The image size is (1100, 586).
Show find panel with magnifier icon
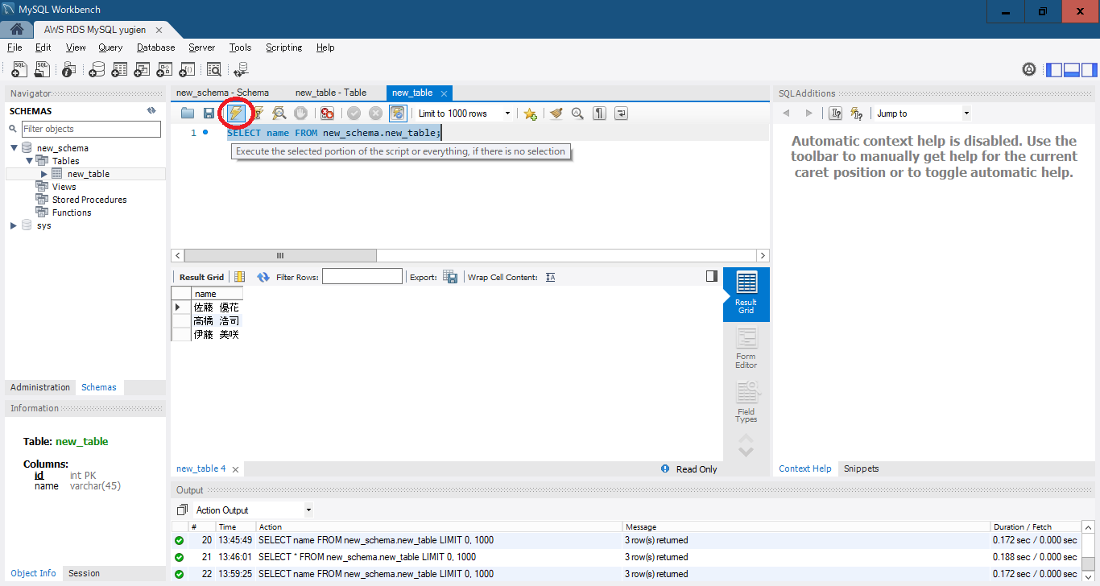tap(577, 113)
